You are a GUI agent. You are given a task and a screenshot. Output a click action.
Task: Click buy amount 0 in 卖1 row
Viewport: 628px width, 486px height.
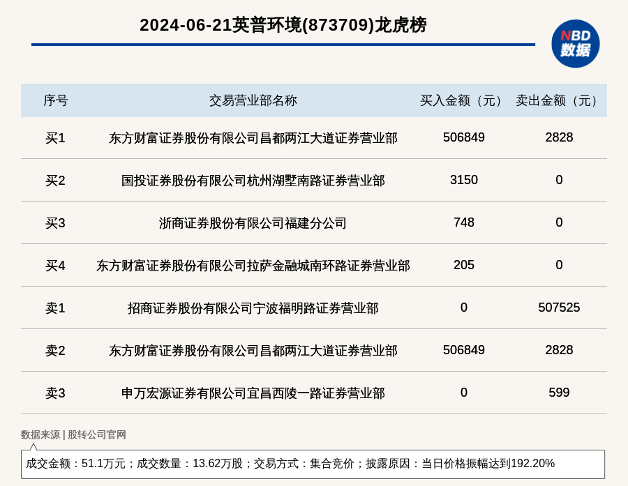point(464,307)
